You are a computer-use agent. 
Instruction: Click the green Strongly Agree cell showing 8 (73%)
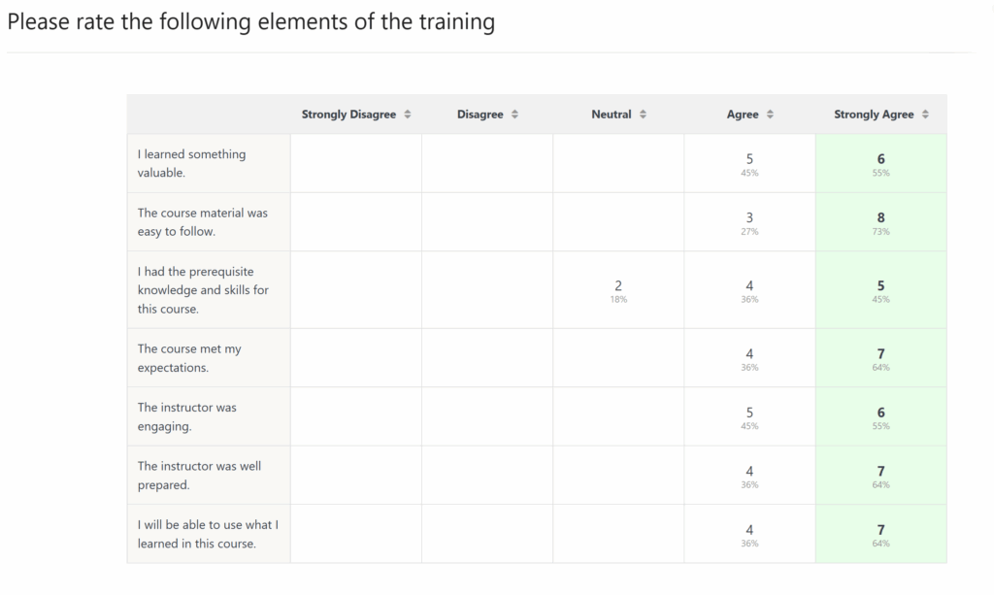pos(880,222)
